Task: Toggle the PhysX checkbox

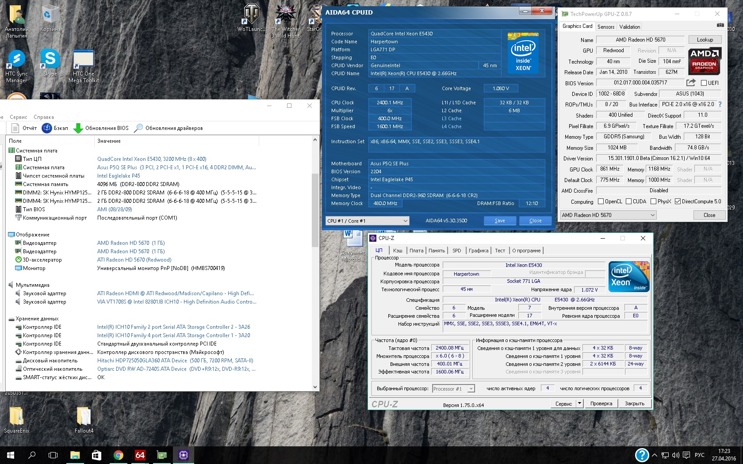Action: [653, 202]
